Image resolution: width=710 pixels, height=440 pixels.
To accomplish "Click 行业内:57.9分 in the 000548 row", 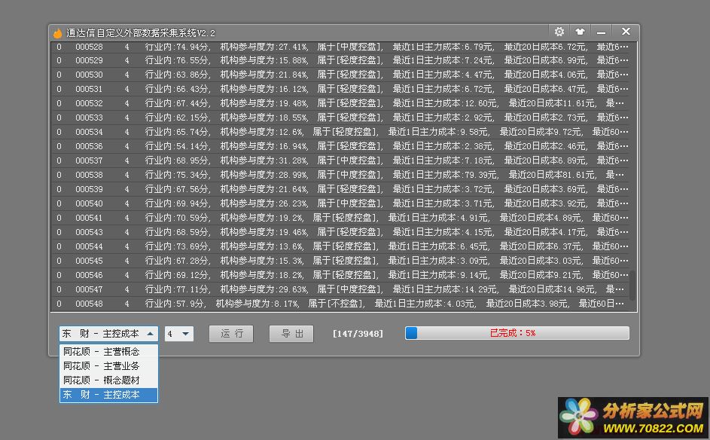I will coord(175,304).
